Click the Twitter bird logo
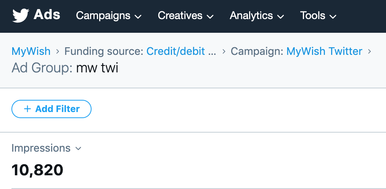This screenshot has height=189, width=386. [x=21, y=16]
